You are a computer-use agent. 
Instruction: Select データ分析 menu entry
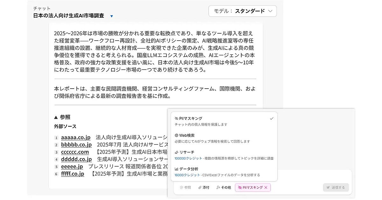pyautogui.click(x=224, y=172)
